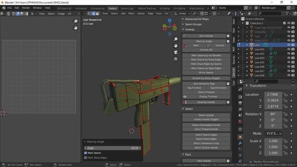This screenshot has width=297, height=167.
Task: Enable the Mark Sharp Edges checkbox
Action: [85, 158]
